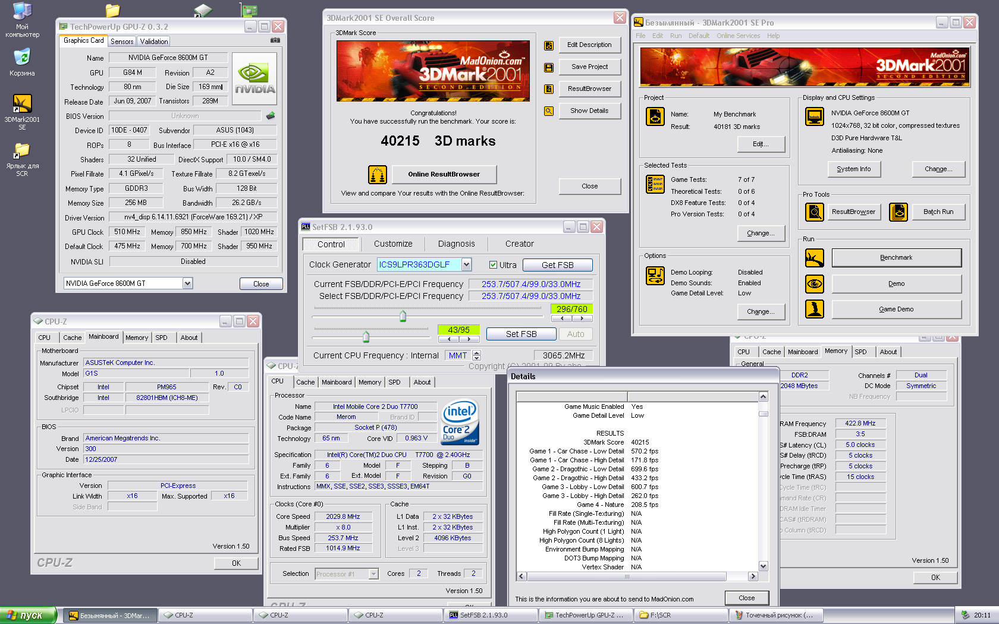
Task: Click the Show Details magnifier icon
Action: click(549, 111)
